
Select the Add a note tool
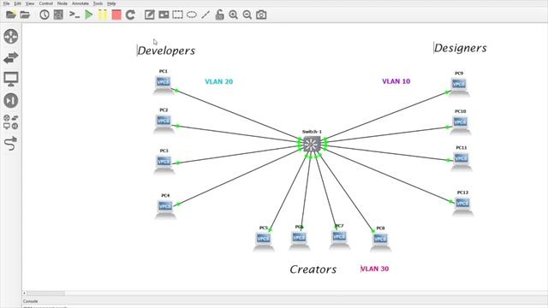(x=150, y=15)
